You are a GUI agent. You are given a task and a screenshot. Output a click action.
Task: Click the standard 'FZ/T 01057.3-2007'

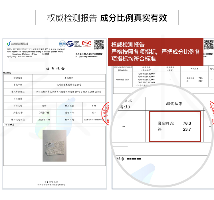146,77
